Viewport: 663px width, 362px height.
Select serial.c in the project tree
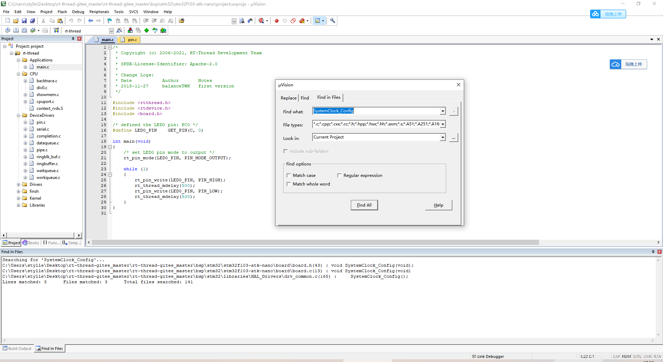[43, 129]
